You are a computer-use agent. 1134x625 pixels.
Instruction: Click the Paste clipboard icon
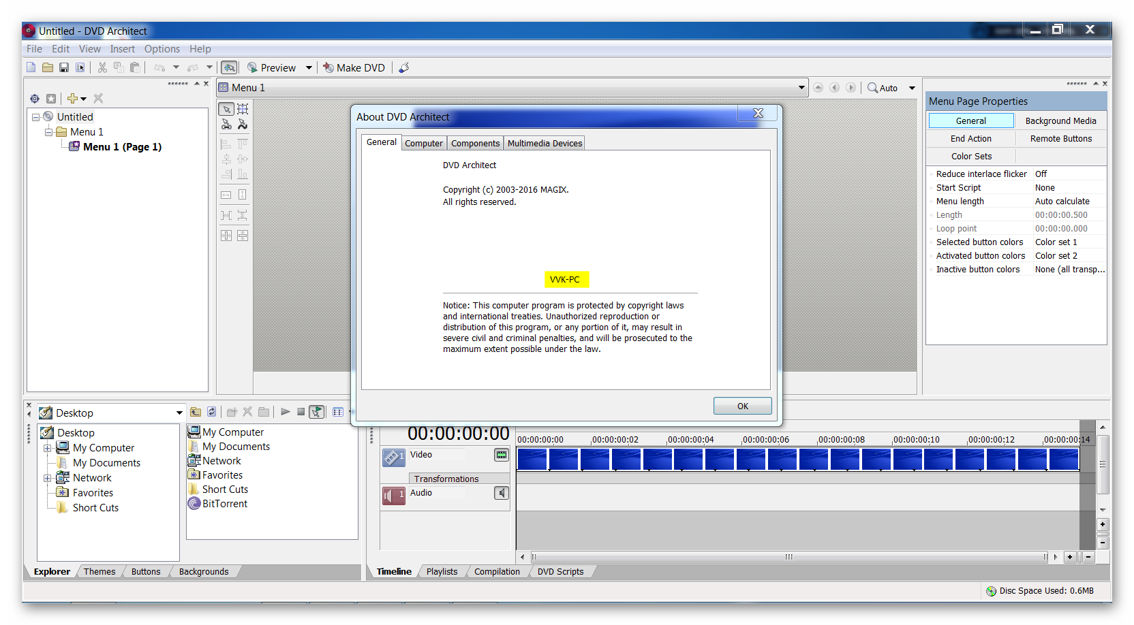(x=135, y=67)
